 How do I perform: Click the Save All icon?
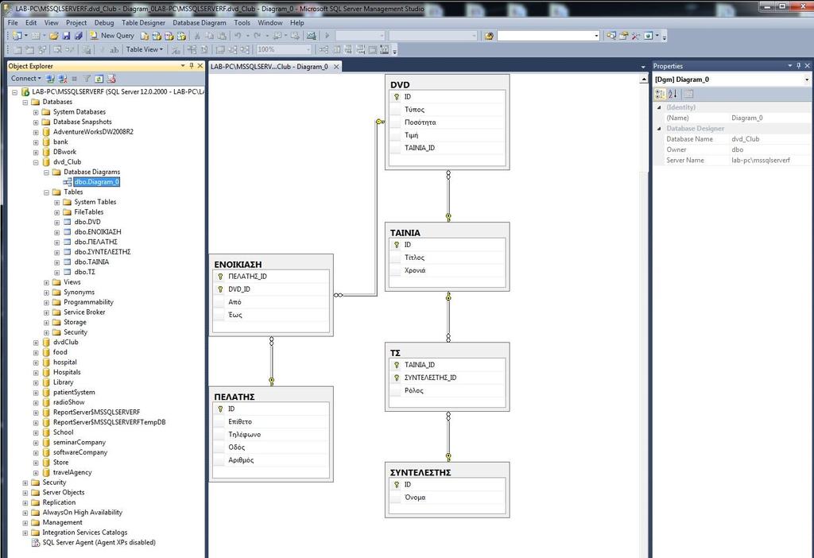pyautogui.click(x=78, y=36)
